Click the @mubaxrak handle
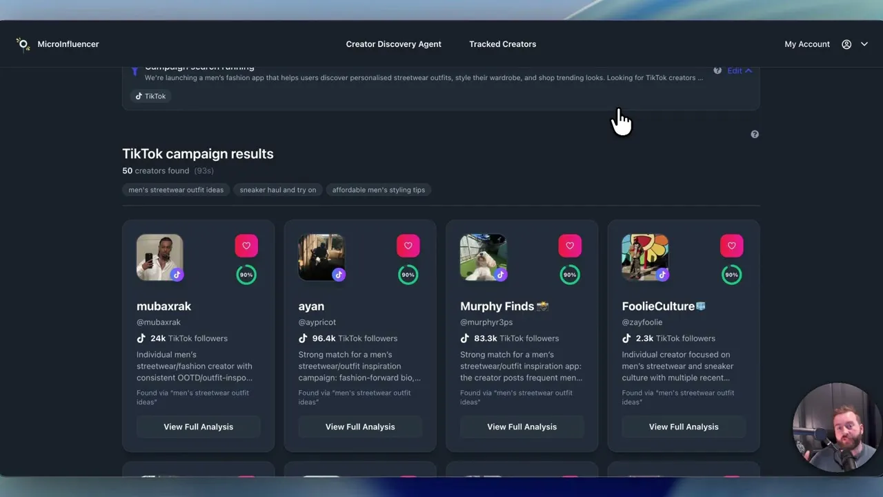 click(159, 322)
